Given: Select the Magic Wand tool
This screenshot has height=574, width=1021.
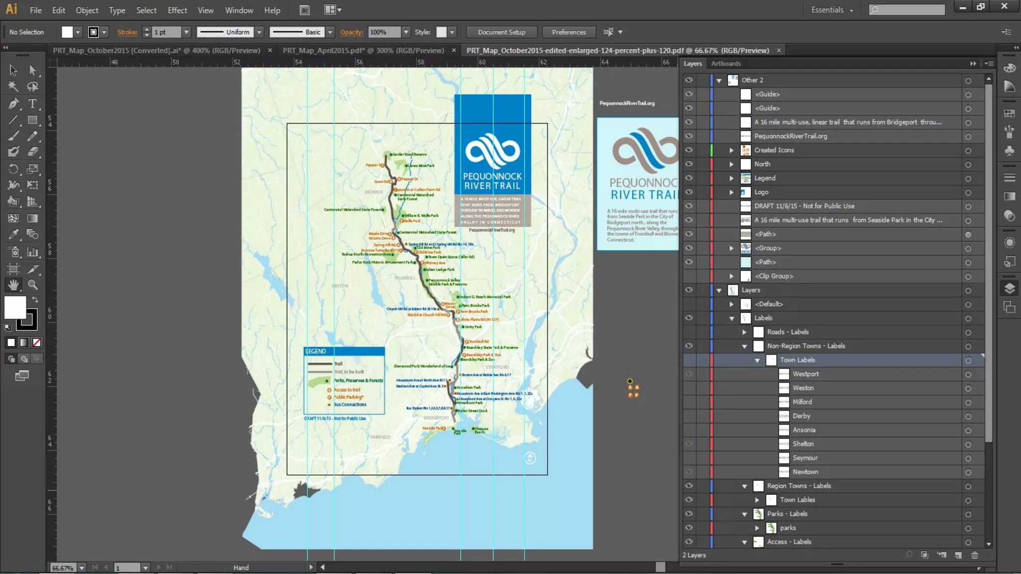Looking at the screenshot, I should [x=13, y=87].
